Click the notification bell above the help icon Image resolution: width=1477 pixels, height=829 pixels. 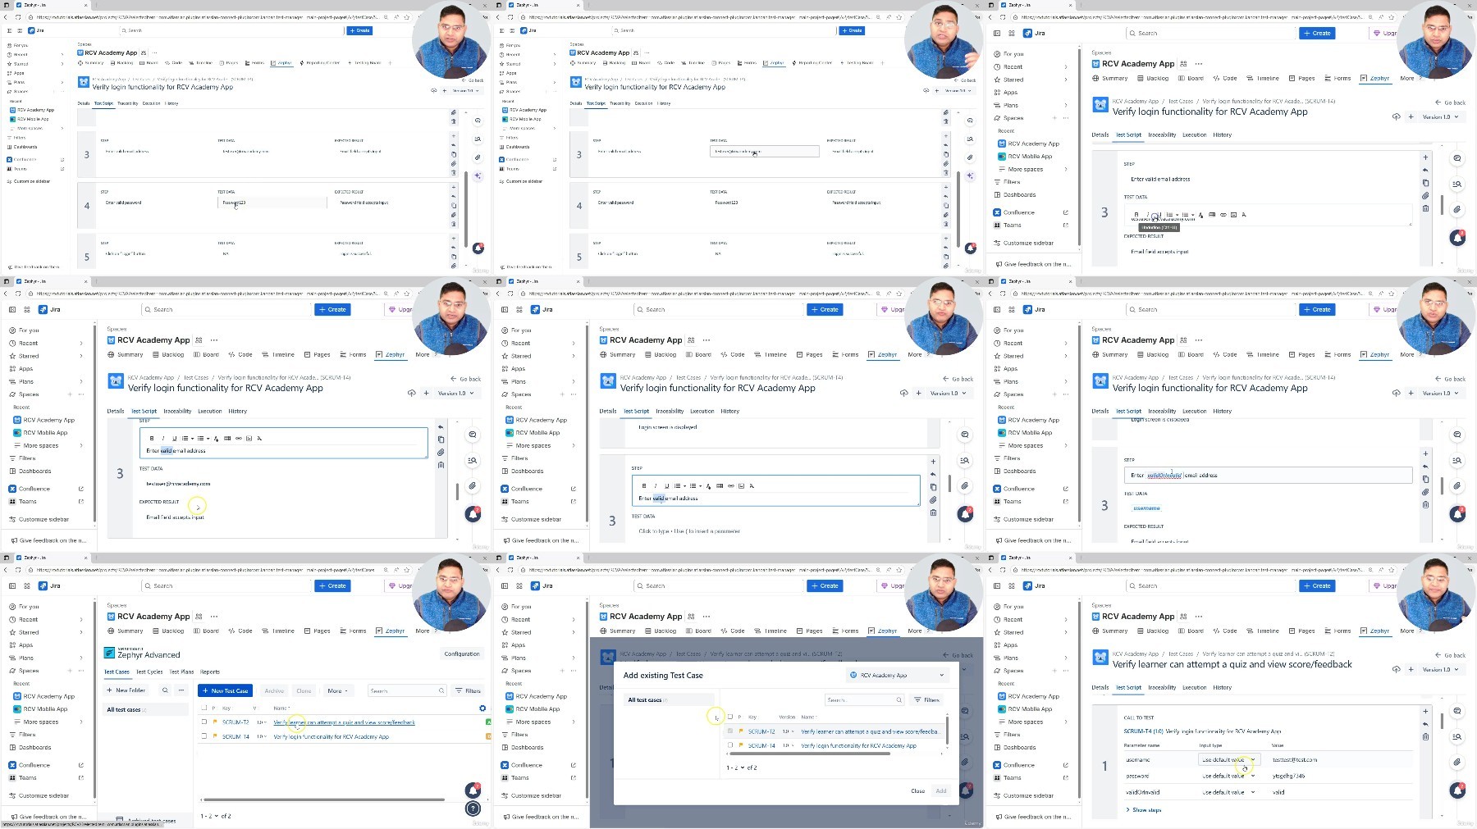click(473, 790)
